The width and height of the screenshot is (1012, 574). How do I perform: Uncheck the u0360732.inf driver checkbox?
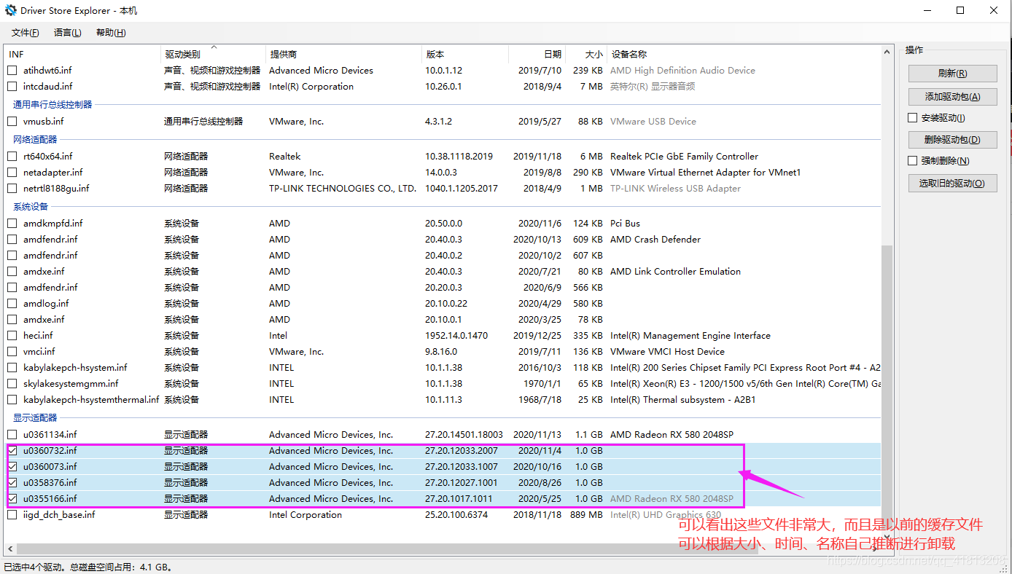(x=12, y=451)
